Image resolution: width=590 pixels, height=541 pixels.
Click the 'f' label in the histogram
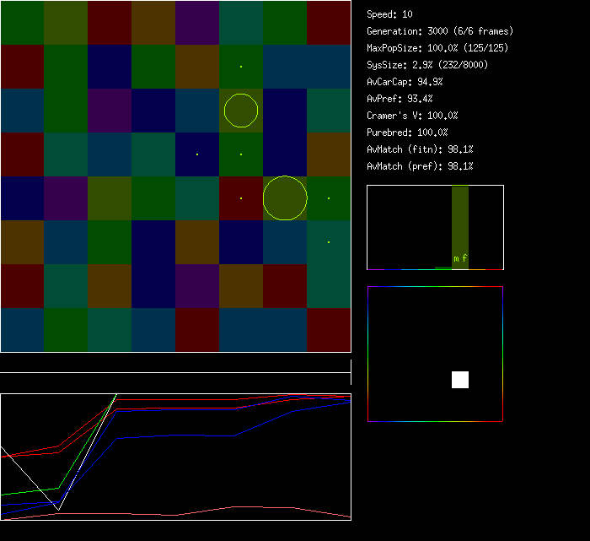pos(464,258)
